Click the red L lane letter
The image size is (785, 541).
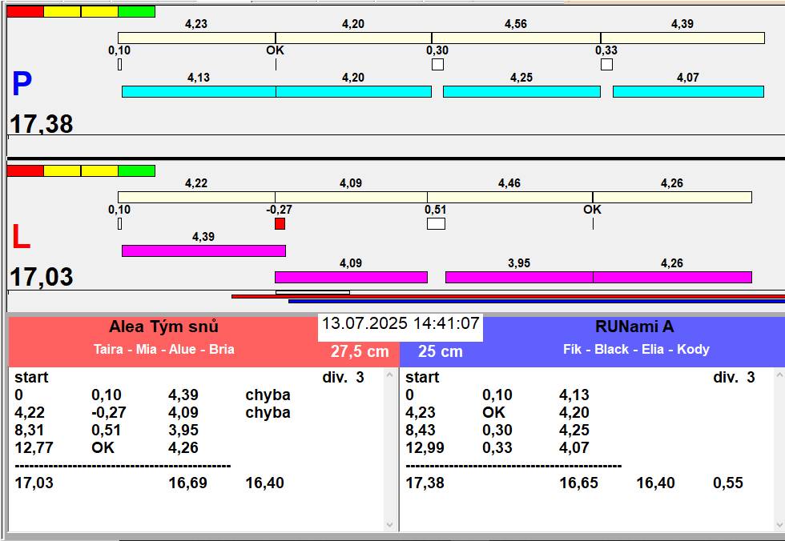pyautogui.click(x=21, y=237)
